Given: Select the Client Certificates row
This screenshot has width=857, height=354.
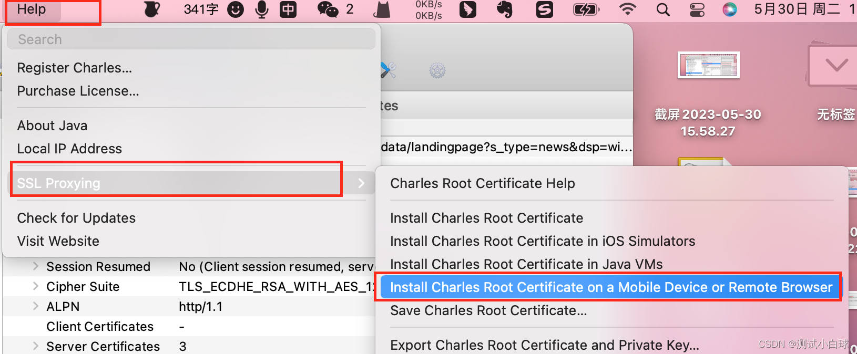Looking at the screenshot, I should 189,326.
